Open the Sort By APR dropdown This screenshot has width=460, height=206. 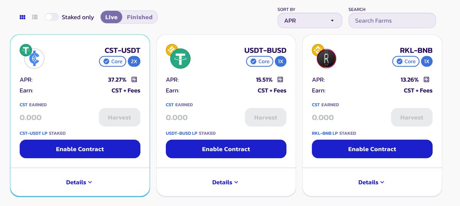point(310,21)
